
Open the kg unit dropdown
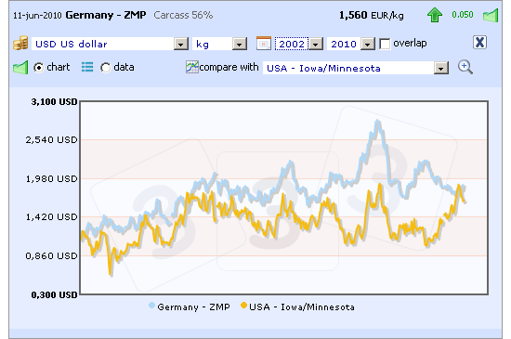pos(219,44)
